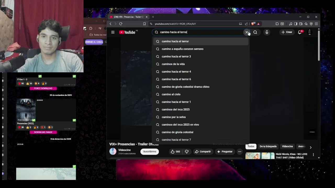Click DOWNLOAD IMAGE in chat window
Viewport: 335px width, 188px height.
tap(43, 132)
